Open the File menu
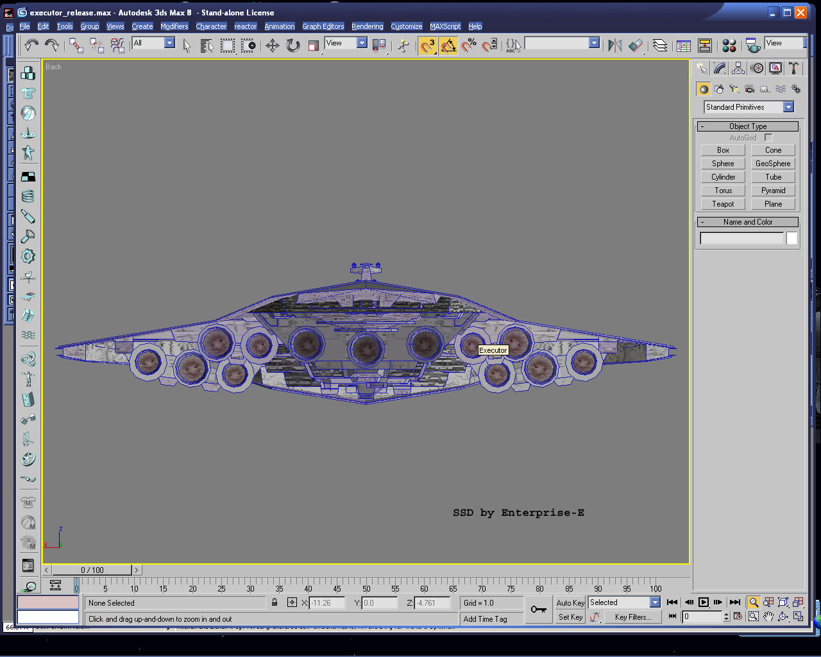Screen dimensions: 821x657 pyautogui.click(x=24, y=26)
